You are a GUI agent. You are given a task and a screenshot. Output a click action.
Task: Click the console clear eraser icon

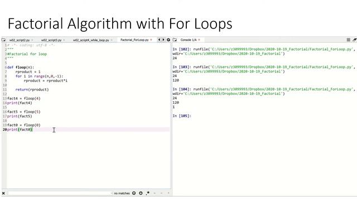point(355,40)
